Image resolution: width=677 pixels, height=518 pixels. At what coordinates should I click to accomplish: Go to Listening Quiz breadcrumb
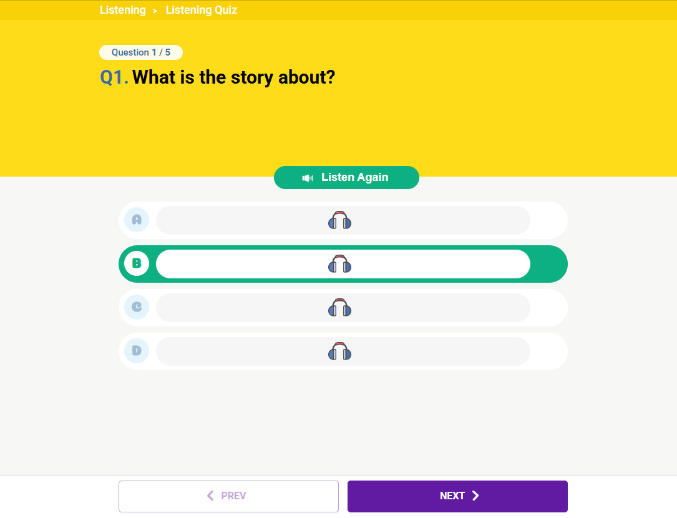pyautogui.click(x=201, y=10)
